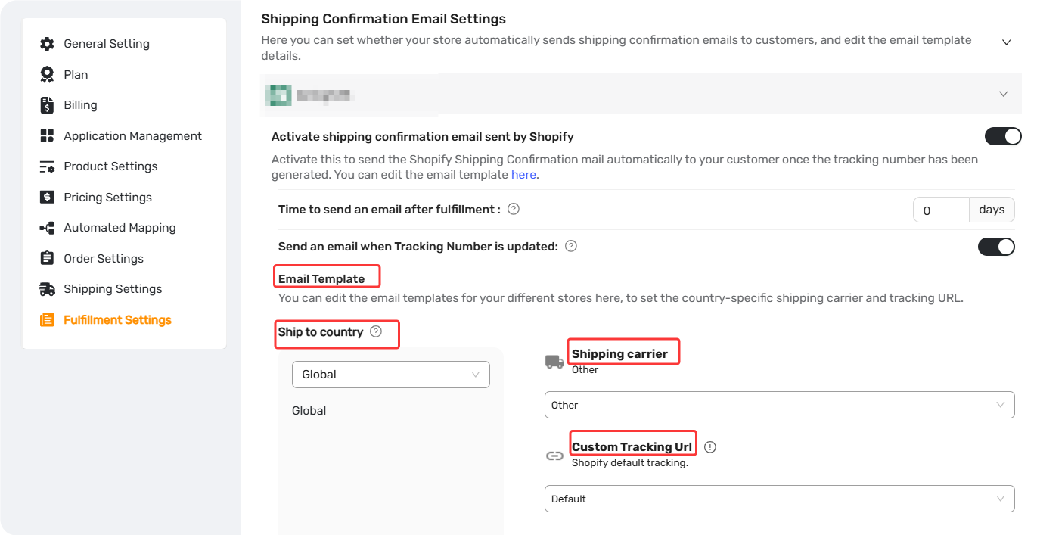The image size is (1037, 535).
Task: Click the Billing invoice icon
Action: 47,105
